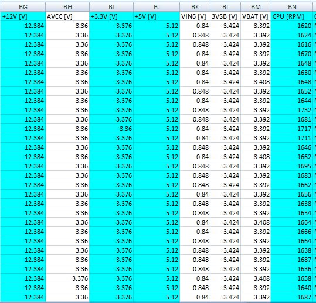The width and height of the screenshot is (316, 303).
Task: Select the VBAT [V] header cell
Action: [256, 16]
